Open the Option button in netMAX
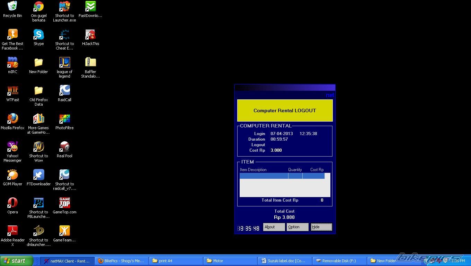 [297, 227]
